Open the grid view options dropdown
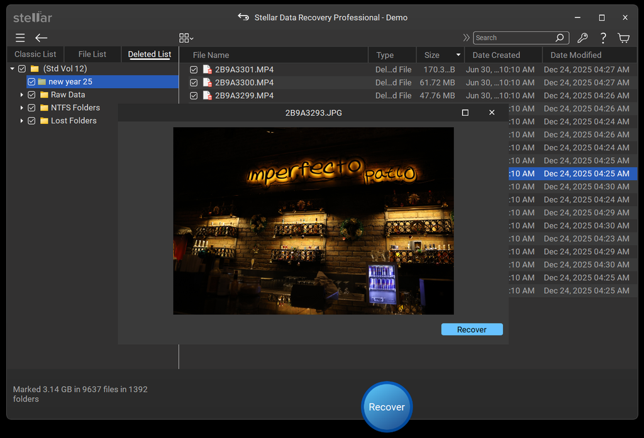Screen dimensions: 644x438 [x=186, y=38]
